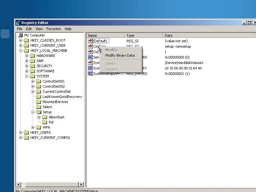The height and width of the screenshot is (192, 256).
Task: Click the SAM folder icon
Action: point(33,61)
